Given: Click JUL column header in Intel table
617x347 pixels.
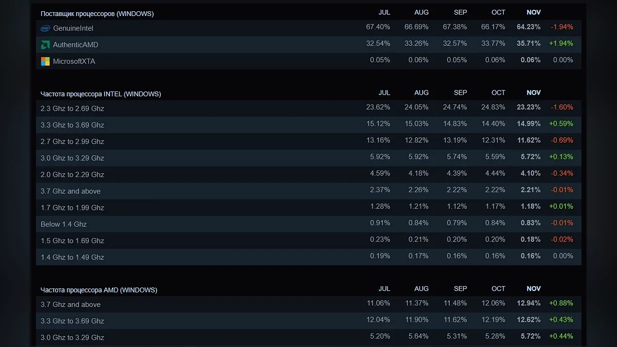Looking at the screenshot, I should 384,93.
